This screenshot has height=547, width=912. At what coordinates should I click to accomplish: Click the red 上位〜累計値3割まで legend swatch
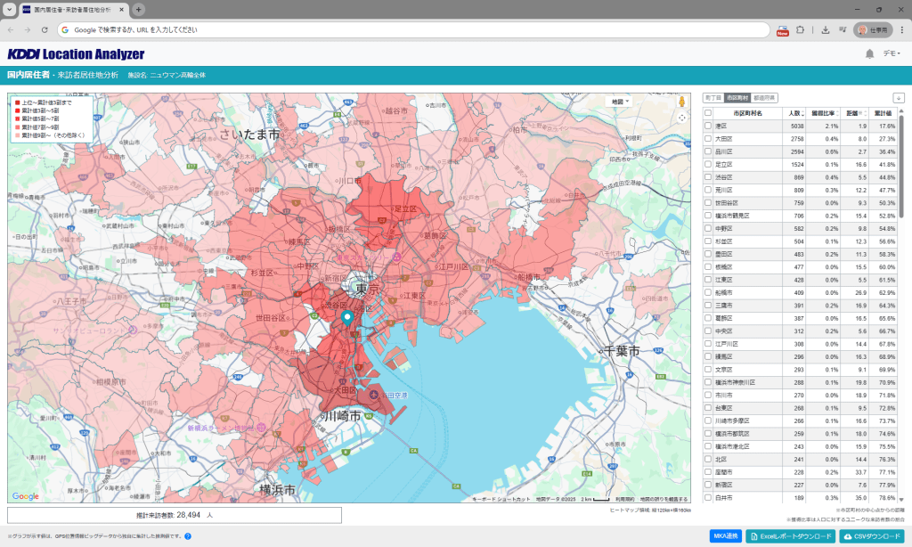coord(18,102)
